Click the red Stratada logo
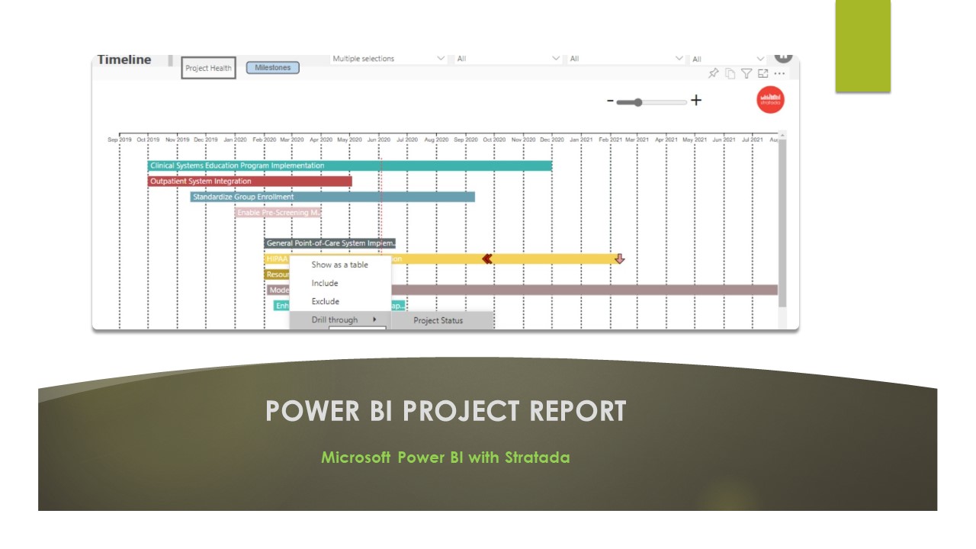This screenshot has width=976, height=549. [x=771, y=100]
